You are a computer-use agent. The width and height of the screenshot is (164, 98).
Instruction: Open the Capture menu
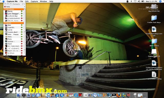coord(34,1)
